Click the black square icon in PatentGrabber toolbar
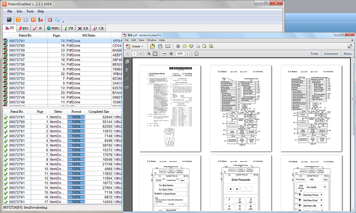356x213 pixels. [x=9, y=20]
